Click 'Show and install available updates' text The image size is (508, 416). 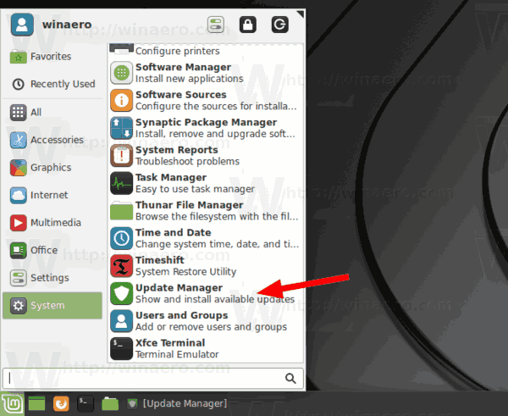tap(215, 299)
